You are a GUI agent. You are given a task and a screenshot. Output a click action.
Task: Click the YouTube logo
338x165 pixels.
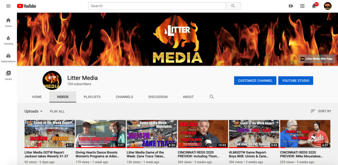26,6
